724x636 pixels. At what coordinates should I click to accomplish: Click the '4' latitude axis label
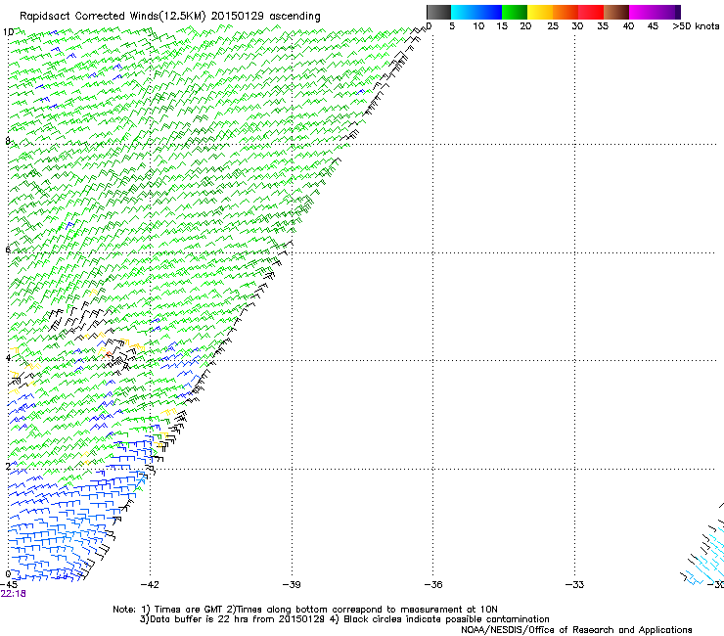pos(8,358)
